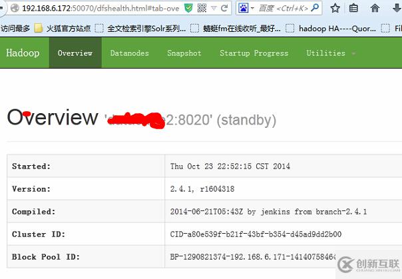This screenshot has width=402, height=279.
Task: Click the Started time value cell
Action: pos(284,166)
